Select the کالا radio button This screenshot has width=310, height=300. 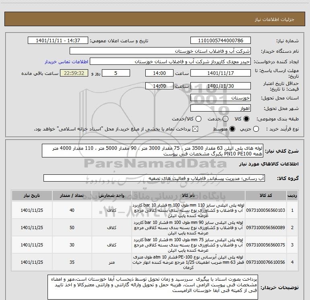[246, 119]
